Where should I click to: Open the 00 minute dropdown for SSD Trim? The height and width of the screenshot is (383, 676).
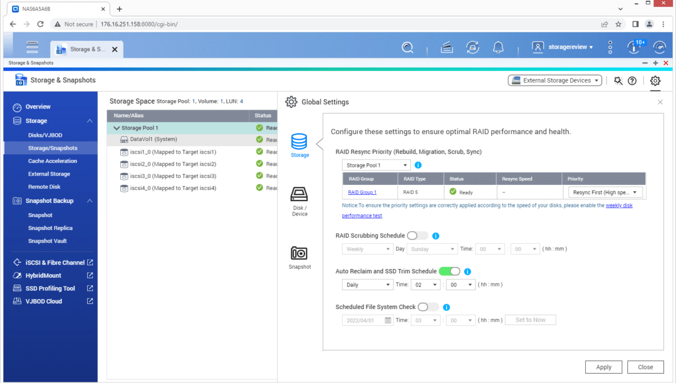pyautogui.click(x=460, y=285)
